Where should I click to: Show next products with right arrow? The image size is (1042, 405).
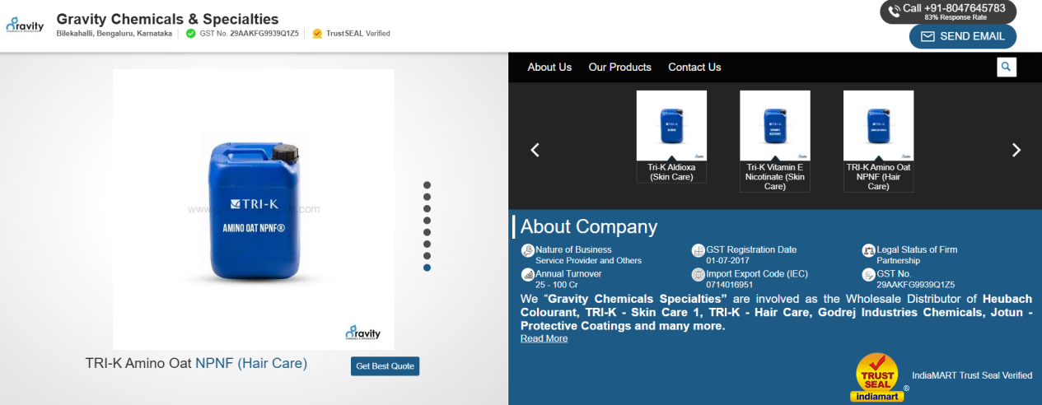(x=1016, y=150)
